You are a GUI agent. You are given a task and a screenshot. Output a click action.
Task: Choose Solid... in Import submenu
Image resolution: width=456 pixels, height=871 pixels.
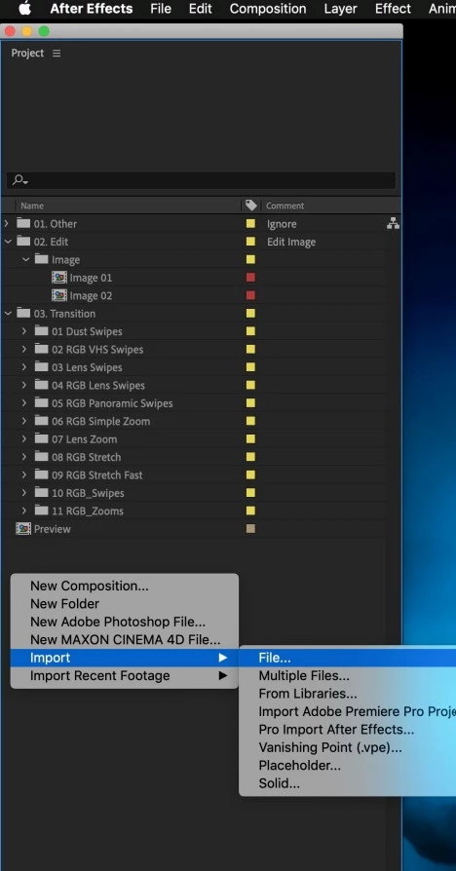(348, 783)
